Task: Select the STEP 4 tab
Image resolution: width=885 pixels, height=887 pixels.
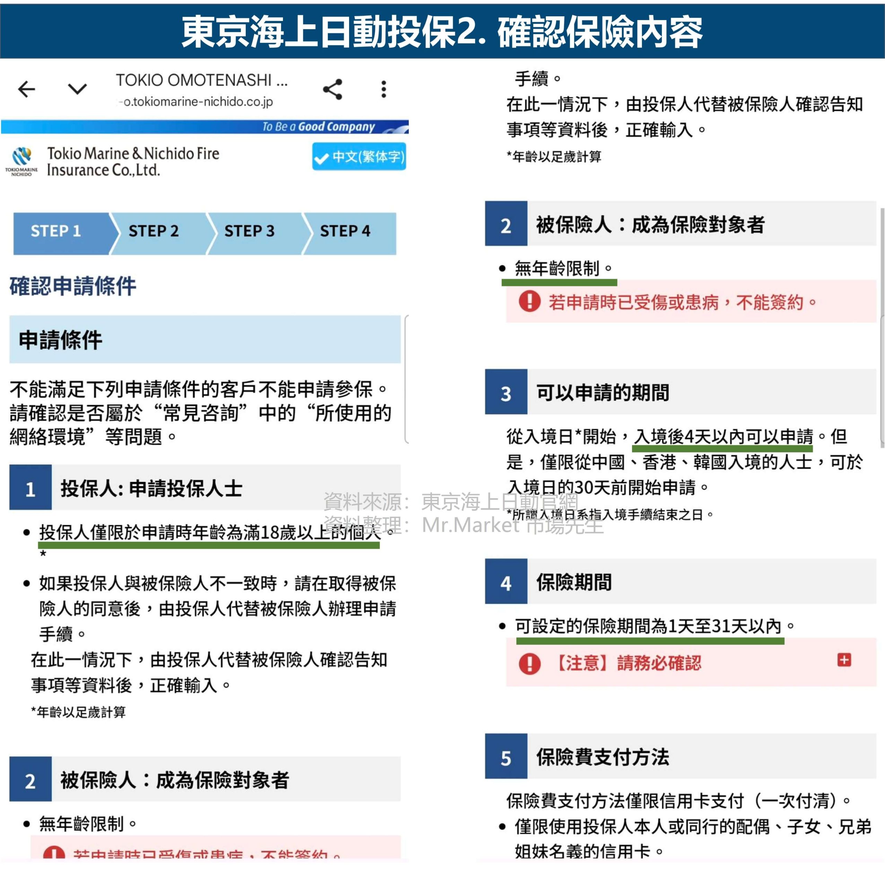Action: pos(345,231)
